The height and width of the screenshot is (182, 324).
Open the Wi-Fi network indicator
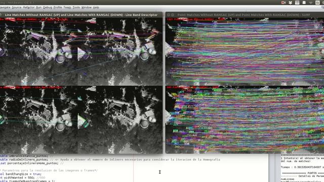click(x=311, y=3)
